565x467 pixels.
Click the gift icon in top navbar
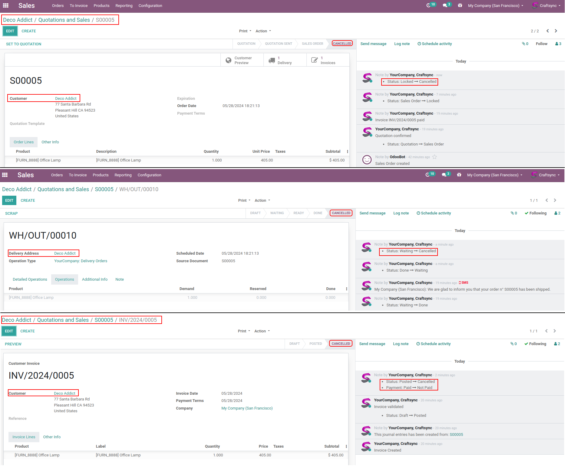coord(460,5)
